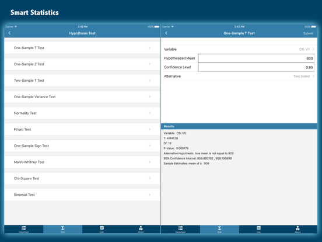Click the Results section header

pyautogui.click(x=239, y=126)
